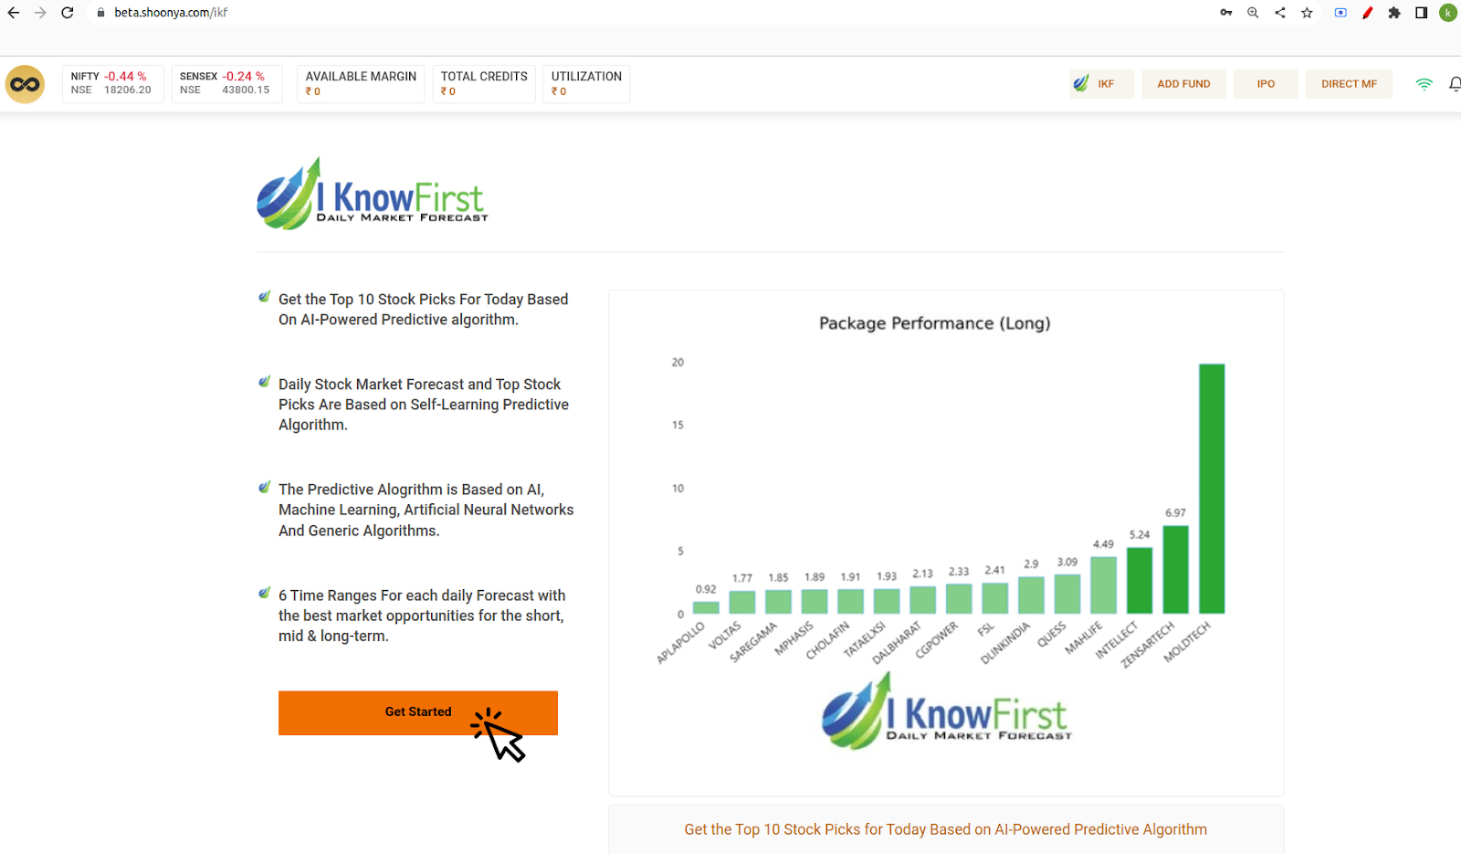Select the address bar URL beta.shoonya.com/ikf
1461x854 pixels.
click(171, 13)
